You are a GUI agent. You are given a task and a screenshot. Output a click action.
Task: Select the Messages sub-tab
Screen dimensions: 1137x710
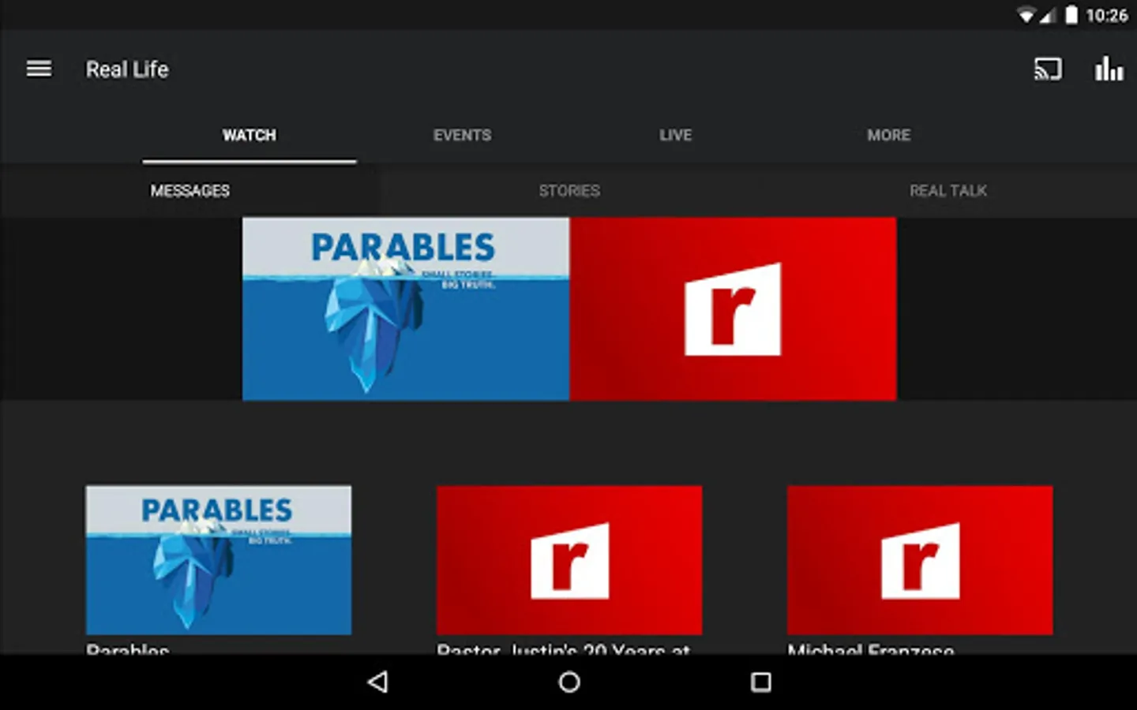(189, 191)
